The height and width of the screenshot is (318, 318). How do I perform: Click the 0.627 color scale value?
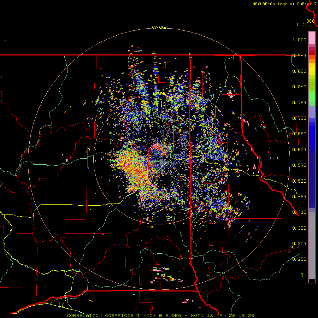(299, 150)
